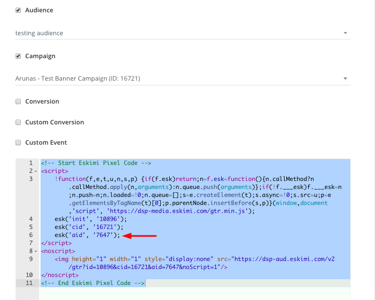
Task: Collapse the noscript fold on line 8
Action: [36, 251]
